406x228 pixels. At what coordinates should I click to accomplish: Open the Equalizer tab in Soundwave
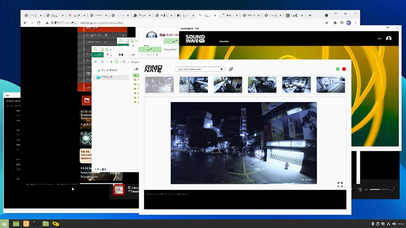point(224,41)
